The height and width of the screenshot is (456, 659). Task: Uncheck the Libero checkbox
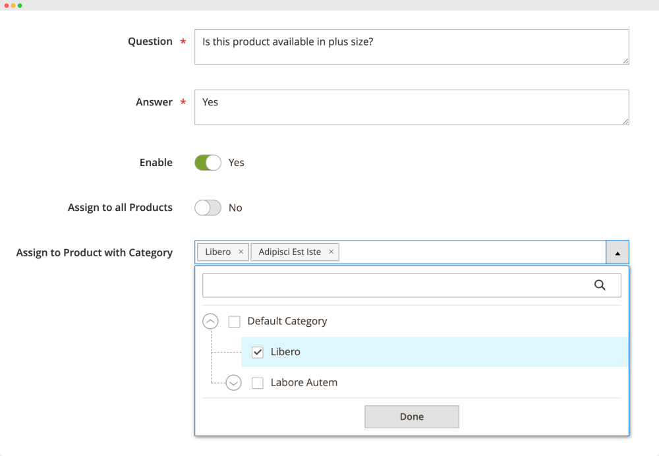[258, 352]
